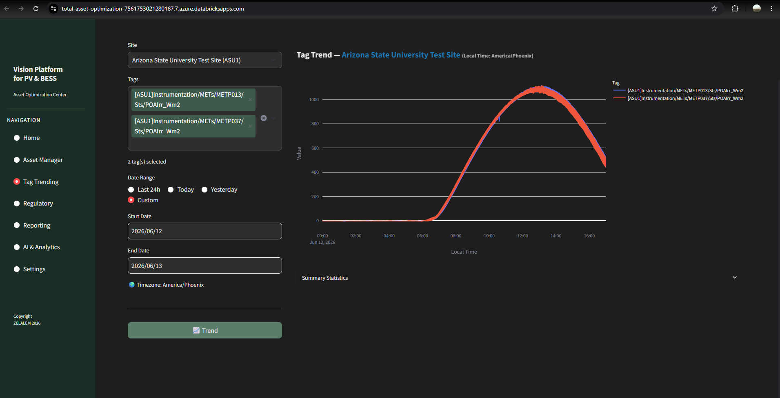This screenshot has width=780, height=398.
Task: Click the Trend button
Action: coord(205,330)
